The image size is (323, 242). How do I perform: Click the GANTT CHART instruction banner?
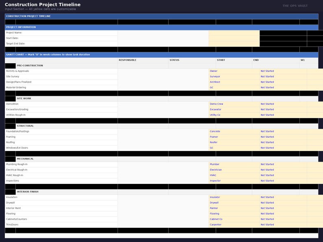coord(161,55)
